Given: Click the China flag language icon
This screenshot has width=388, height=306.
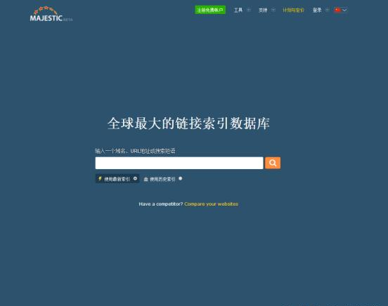Looking at the screenshot, I should tap(337, 10).
